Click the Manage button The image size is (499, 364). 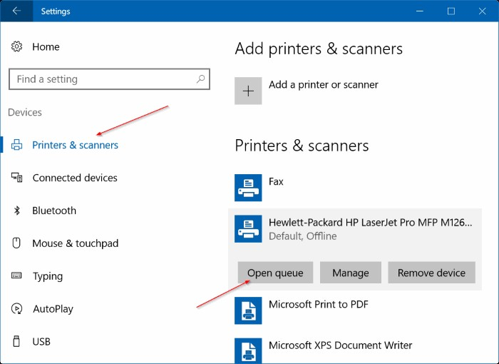tap(350, 273)
